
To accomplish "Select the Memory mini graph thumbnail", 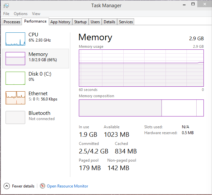I will click(15, 59).
